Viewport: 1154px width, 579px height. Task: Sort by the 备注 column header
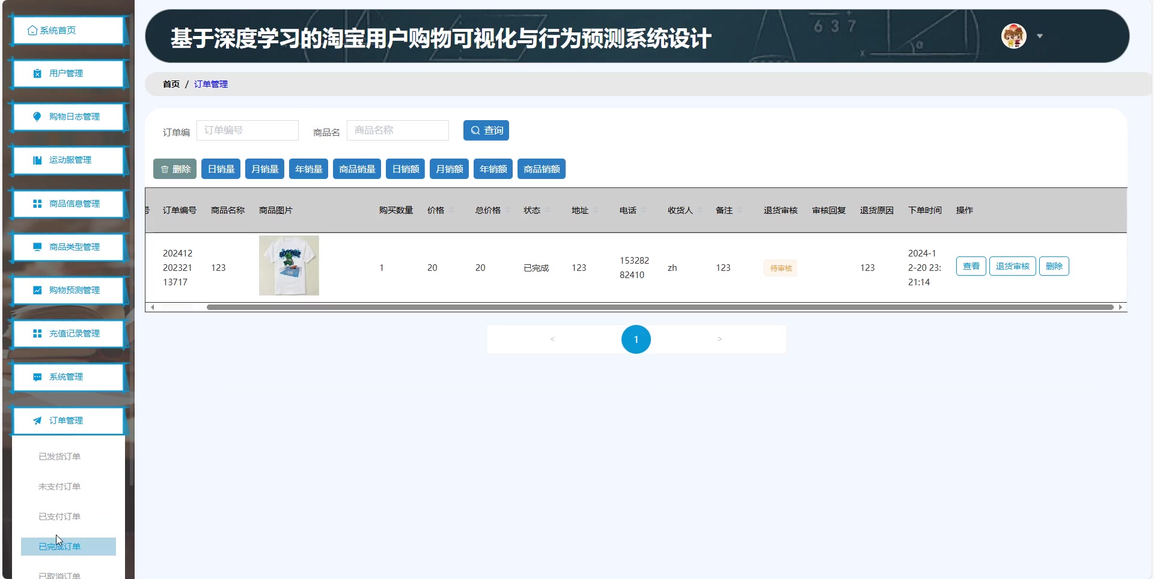724,210
